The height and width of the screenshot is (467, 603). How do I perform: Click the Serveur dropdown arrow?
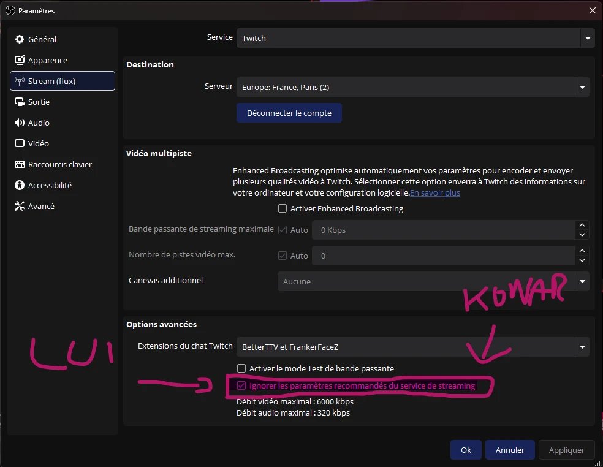[x=582, y=87]
